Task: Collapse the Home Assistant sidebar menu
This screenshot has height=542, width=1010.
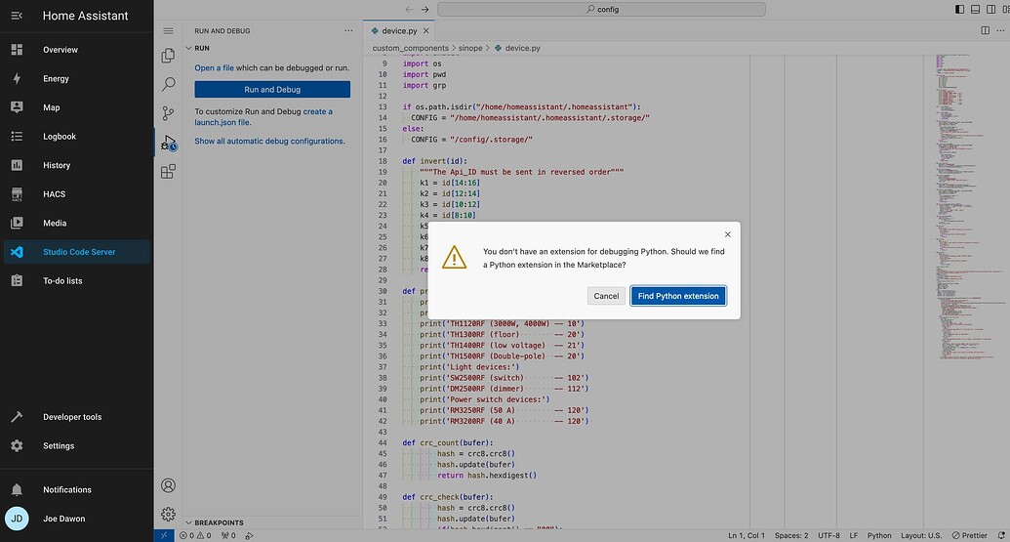Action: (17, 16)
